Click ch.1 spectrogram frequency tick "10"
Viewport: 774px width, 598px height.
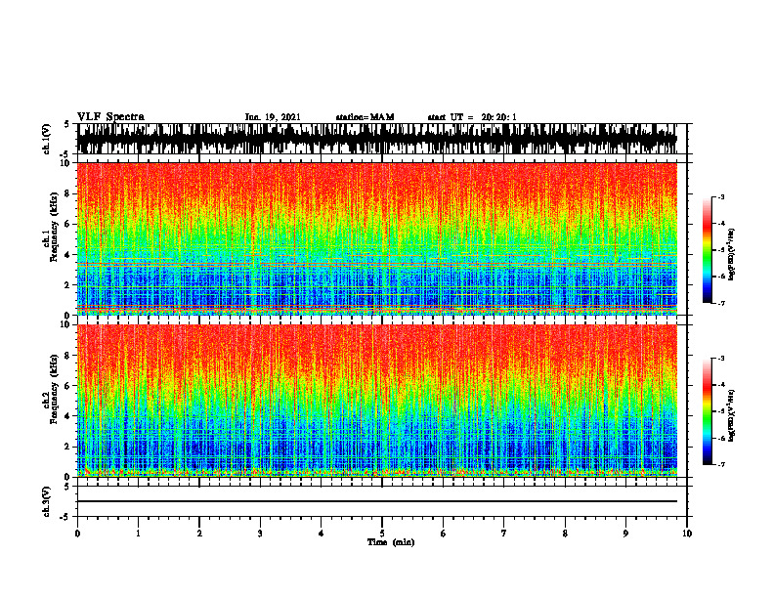coord(66,163)
